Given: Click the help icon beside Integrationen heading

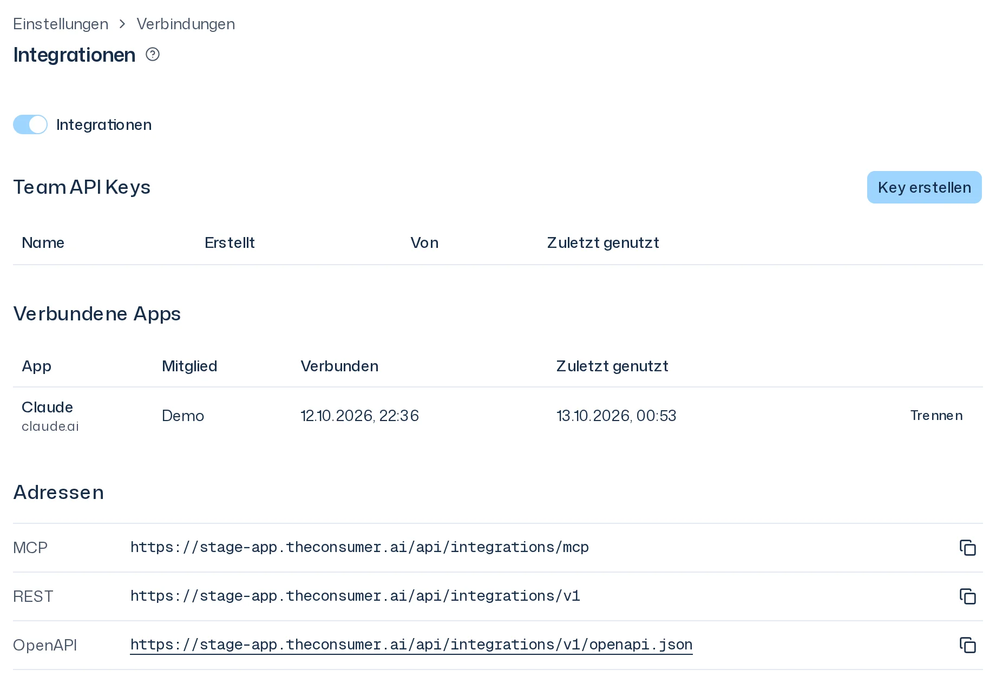Looking at the screenshot, I should [153, 54].
